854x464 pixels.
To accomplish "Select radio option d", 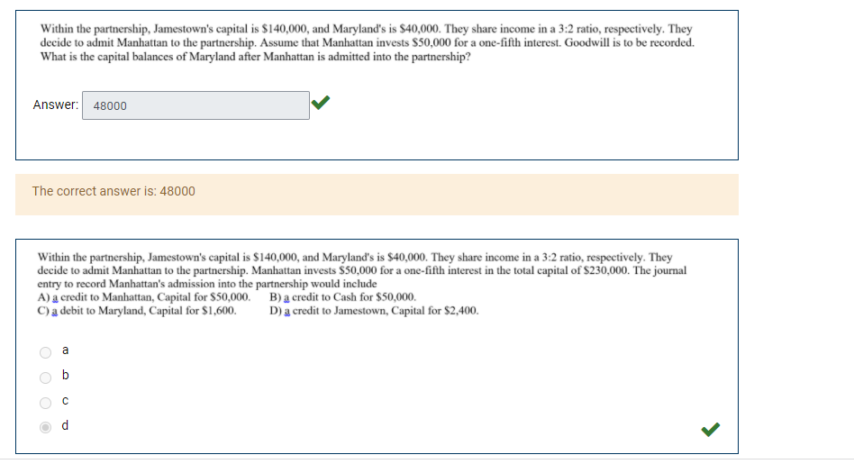I will [46, 428].
